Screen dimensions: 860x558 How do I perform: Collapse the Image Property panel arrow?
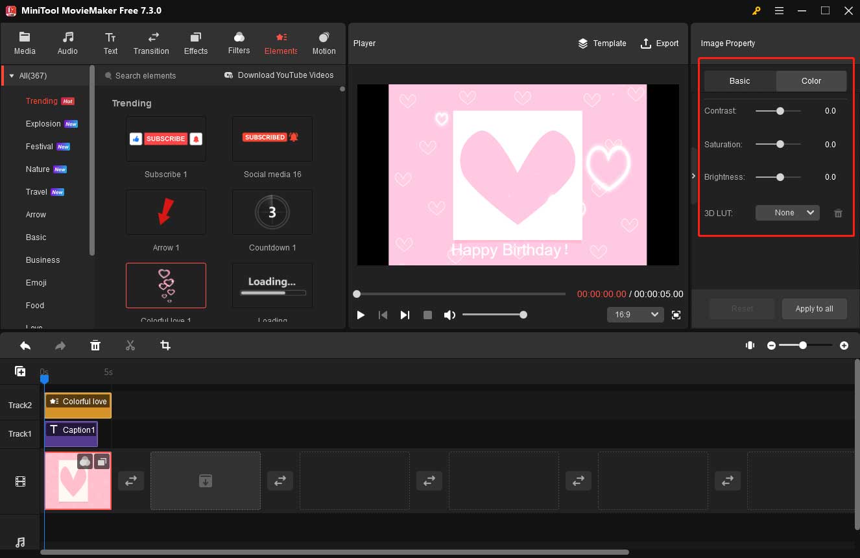tap(693, 176)
